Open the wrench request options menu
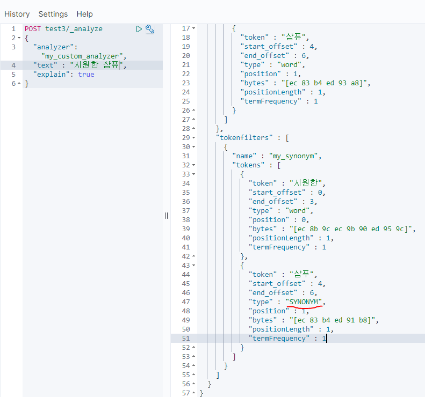 pos(150,29)
